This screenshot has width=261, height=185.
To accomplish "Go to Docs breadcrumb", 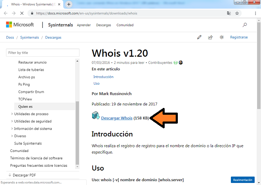I will point(10,37).
